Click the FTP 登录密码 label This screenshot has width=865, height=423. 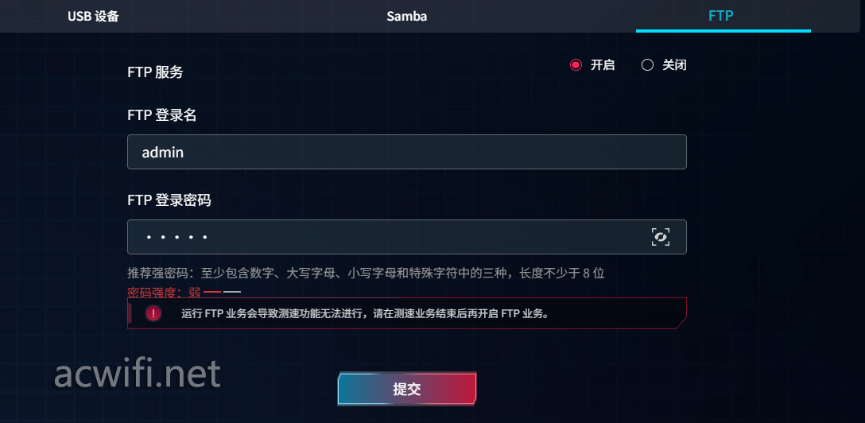[169, 200]
